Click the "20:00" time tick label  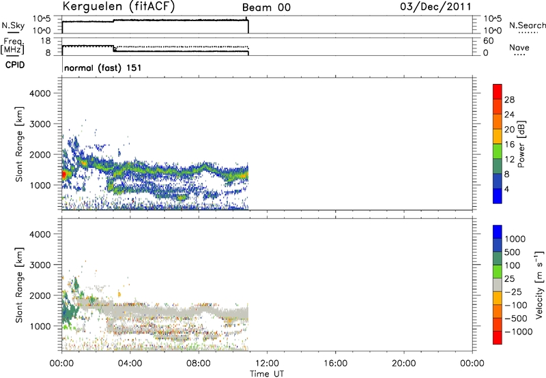coord(404,364)
